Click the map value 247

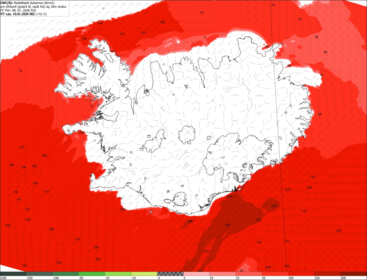point(288,190)
